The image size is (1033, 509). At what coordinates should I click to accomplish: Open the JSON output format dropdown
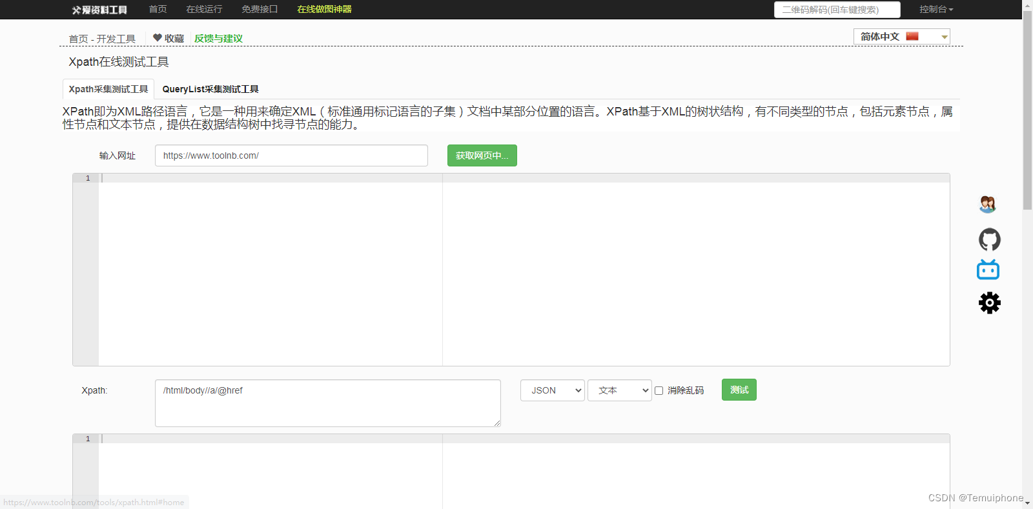click(553, 390)
